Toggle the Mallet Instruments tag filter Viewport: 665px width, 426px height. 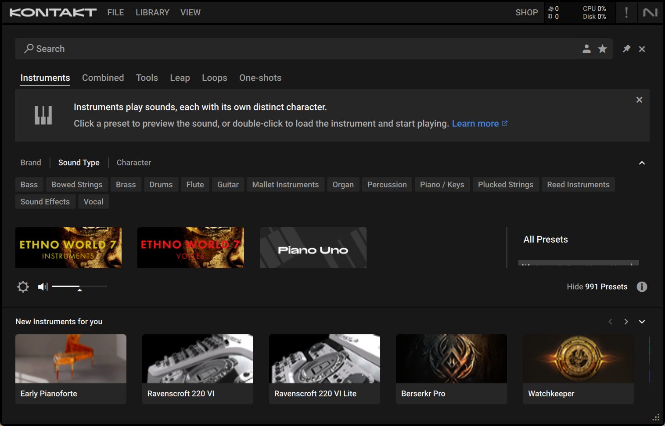point(286,185)
